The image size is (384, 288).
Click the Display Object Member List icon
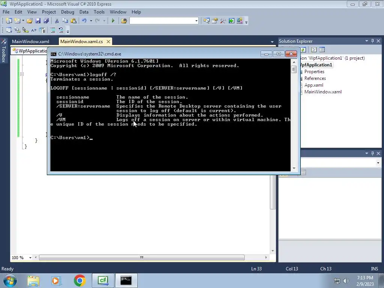9,30
